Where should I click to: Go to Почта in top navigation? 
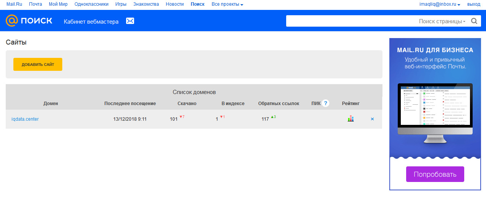coord(36,4)
